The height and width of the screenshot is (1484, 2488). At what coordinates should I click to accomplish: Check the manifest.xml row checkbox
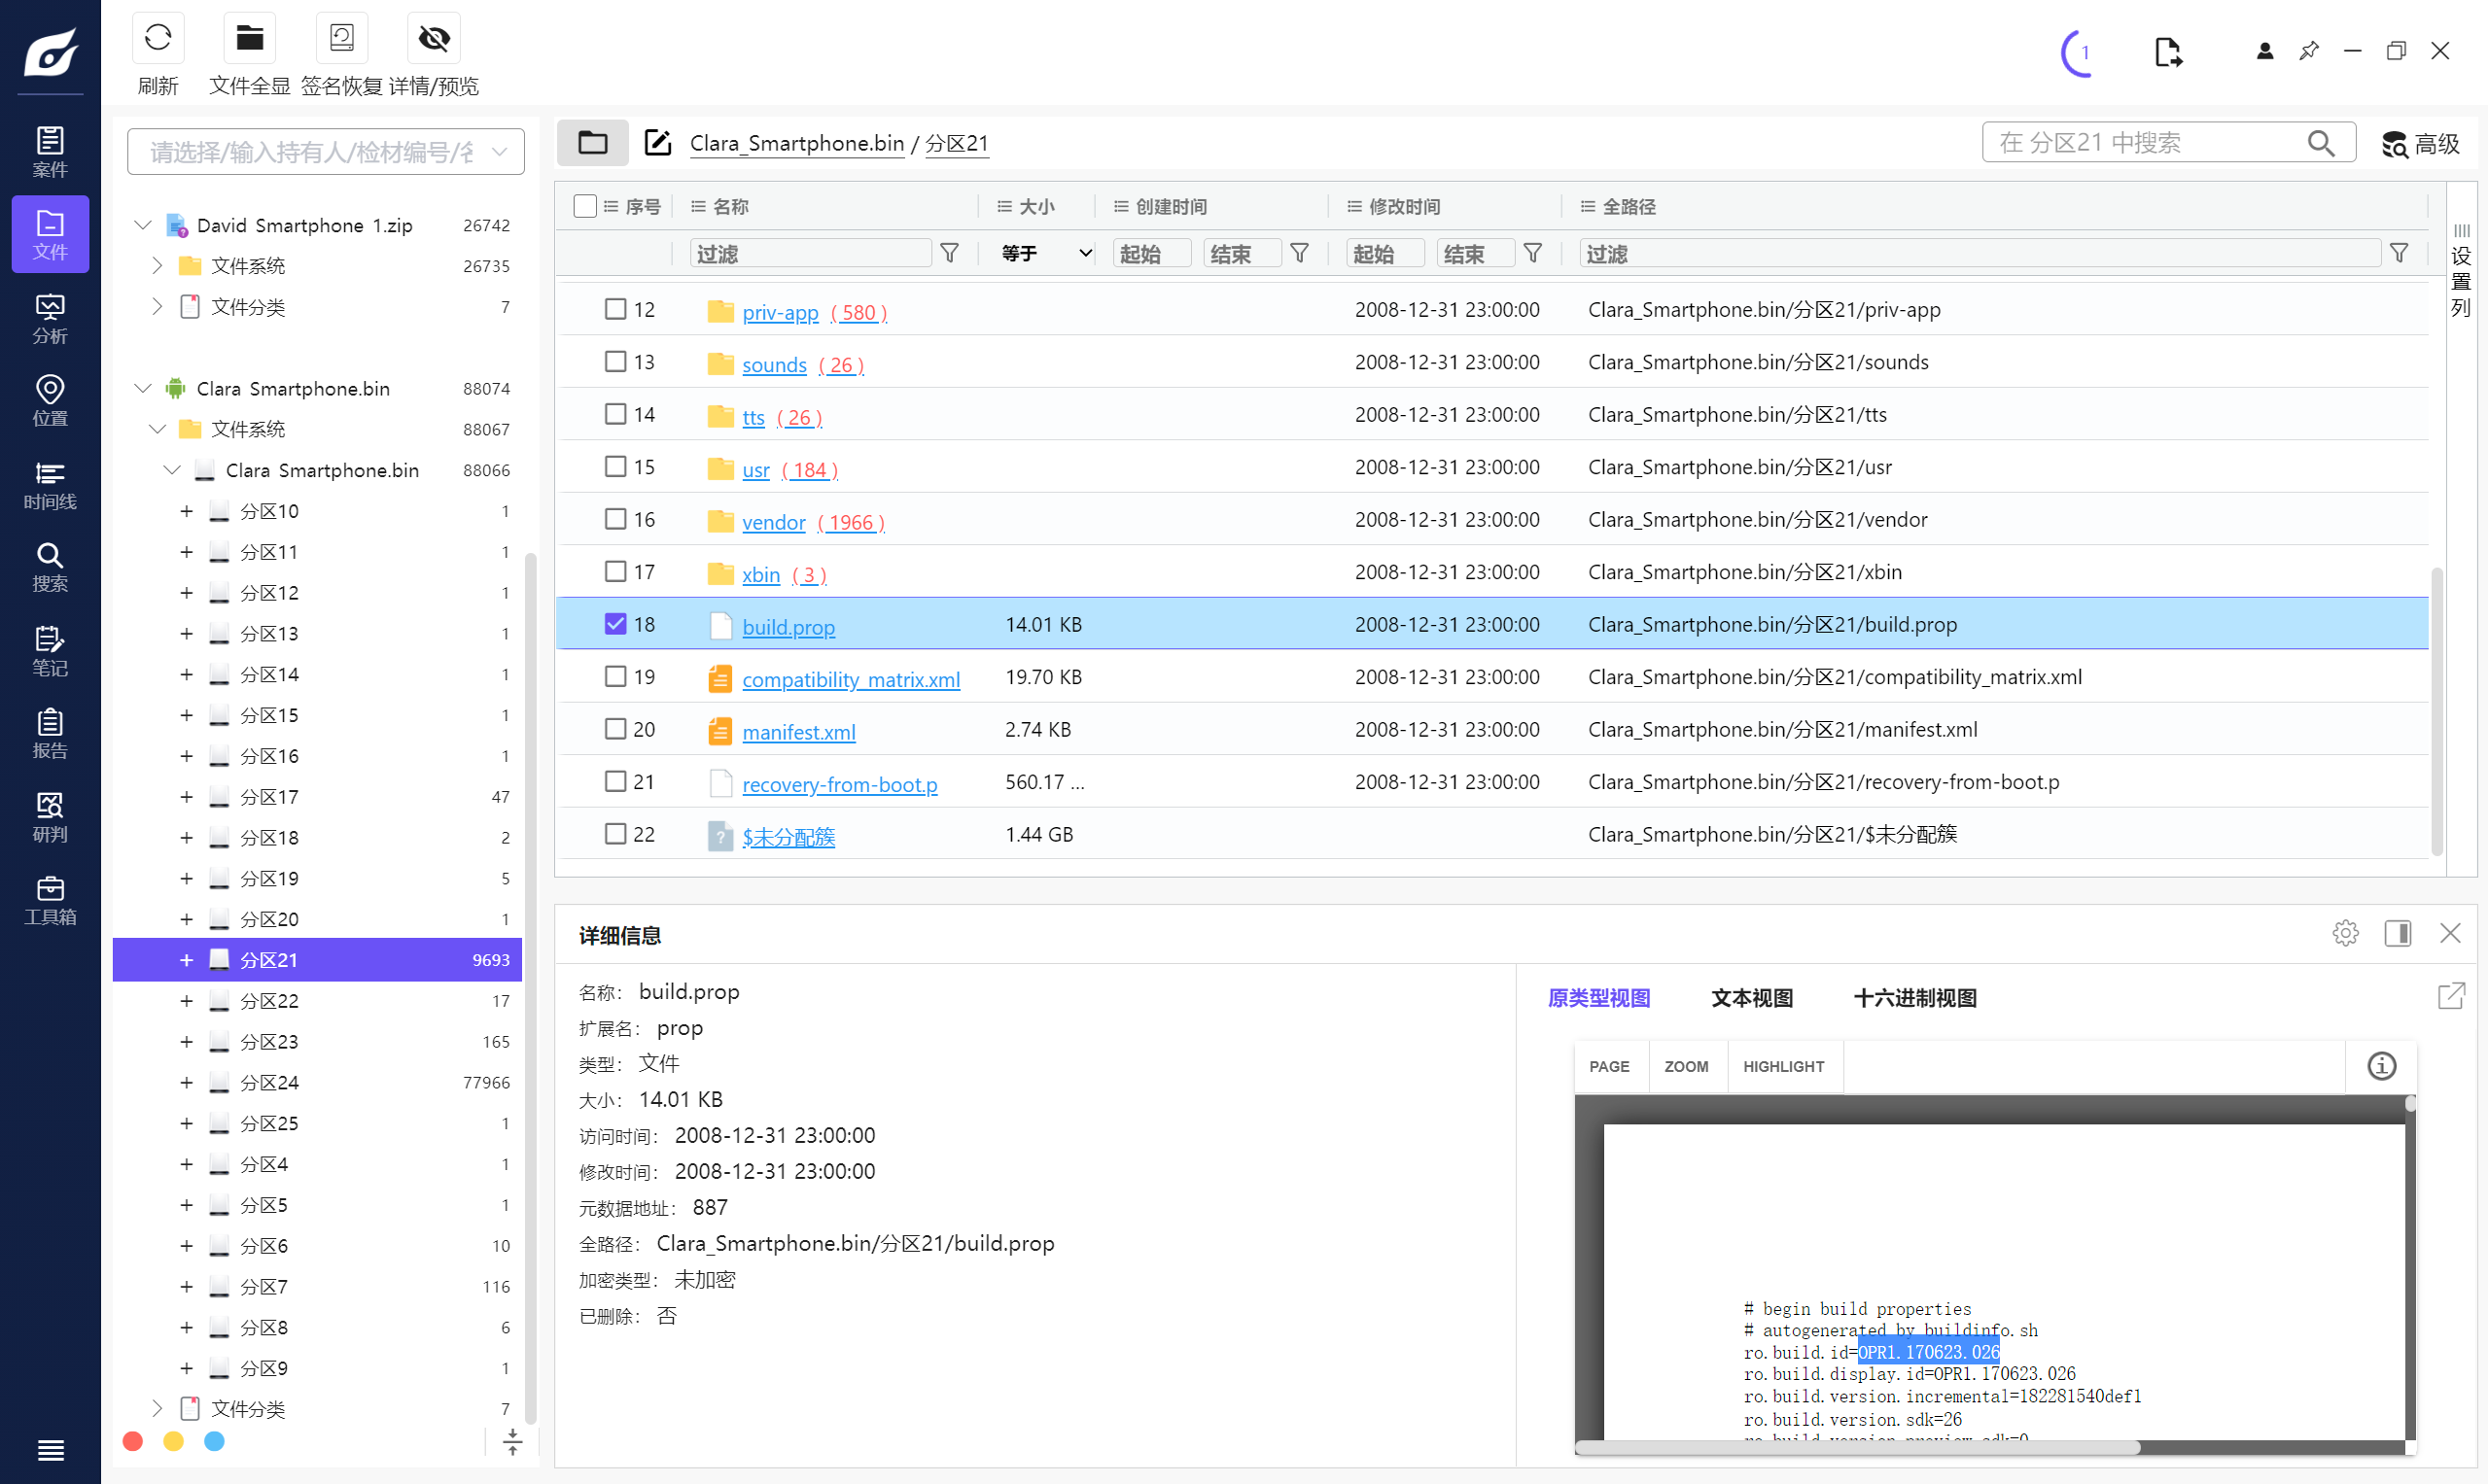[x=615, y=729]
